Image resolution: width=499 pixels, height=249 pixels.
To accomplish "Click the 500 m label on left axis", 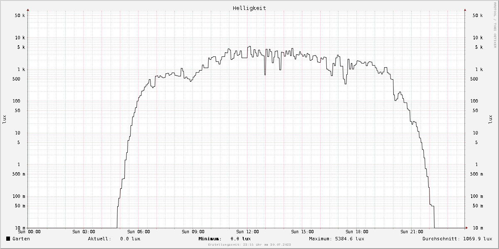I will click(19, 174).
